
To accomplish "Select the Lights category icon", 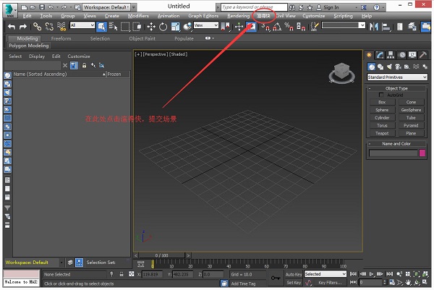I will tap(391, 67).
